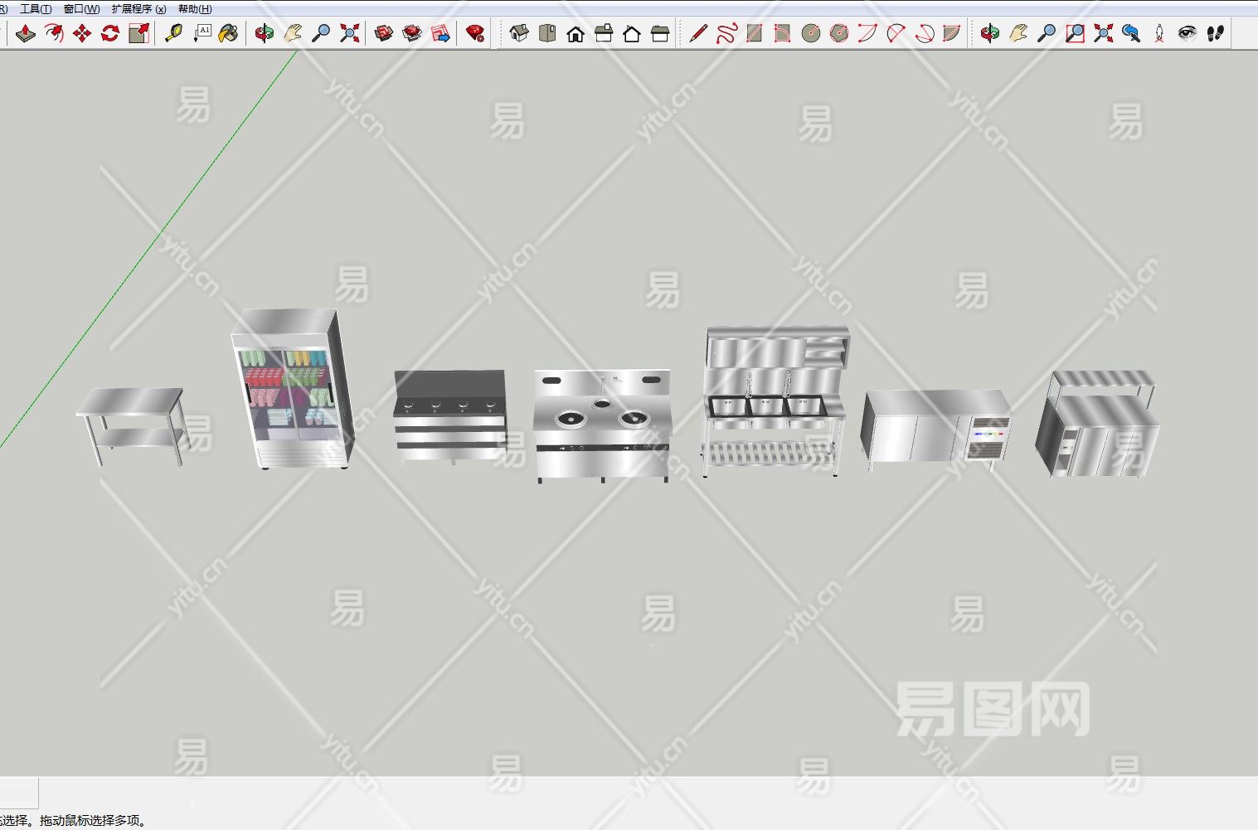The height and width of the screenshot is (830, 1258).
Task: Switch to Right view
Action: tap(604, 33)
